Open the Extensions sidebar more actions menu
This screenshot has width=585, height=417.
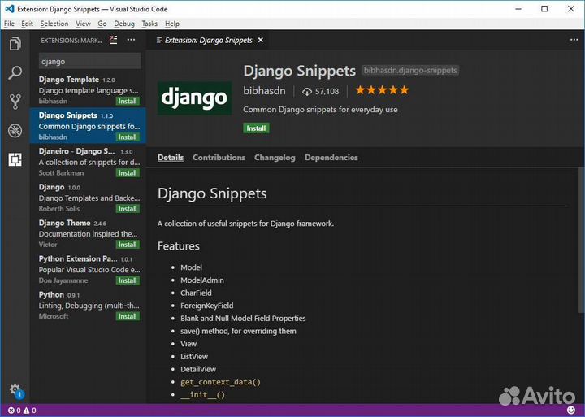click(x=131, y=40)
